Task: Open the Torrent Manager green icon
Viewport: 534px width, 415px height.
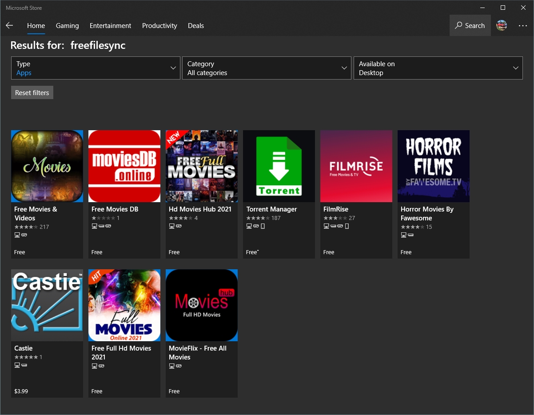Action: [x=279, y=166]
